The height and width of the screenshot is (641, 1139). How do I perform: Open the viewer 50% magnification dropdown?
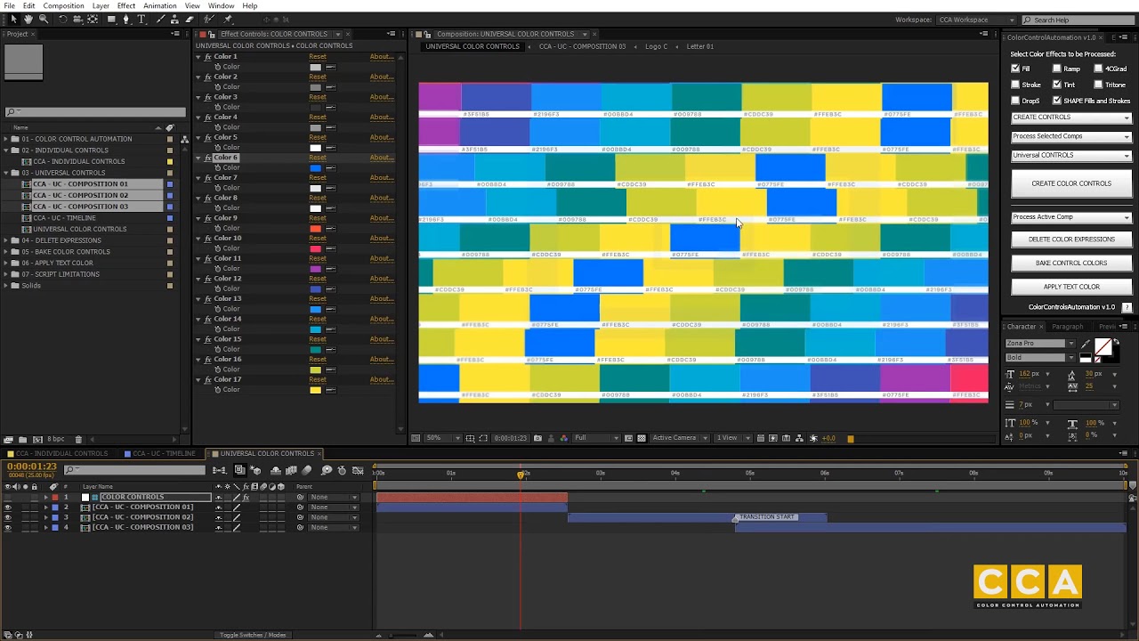pyautogui.click(x=443, y=438)
